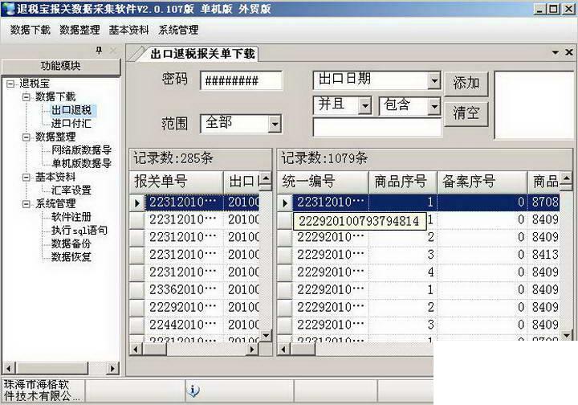The image size is (578, 405).
Task: Click the 8708 cell in the selected row
Action: coord(544,202)
